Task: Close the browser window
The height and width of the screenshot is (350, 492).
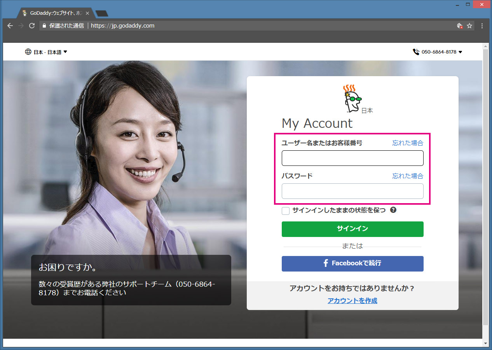Action: (482, 4)
